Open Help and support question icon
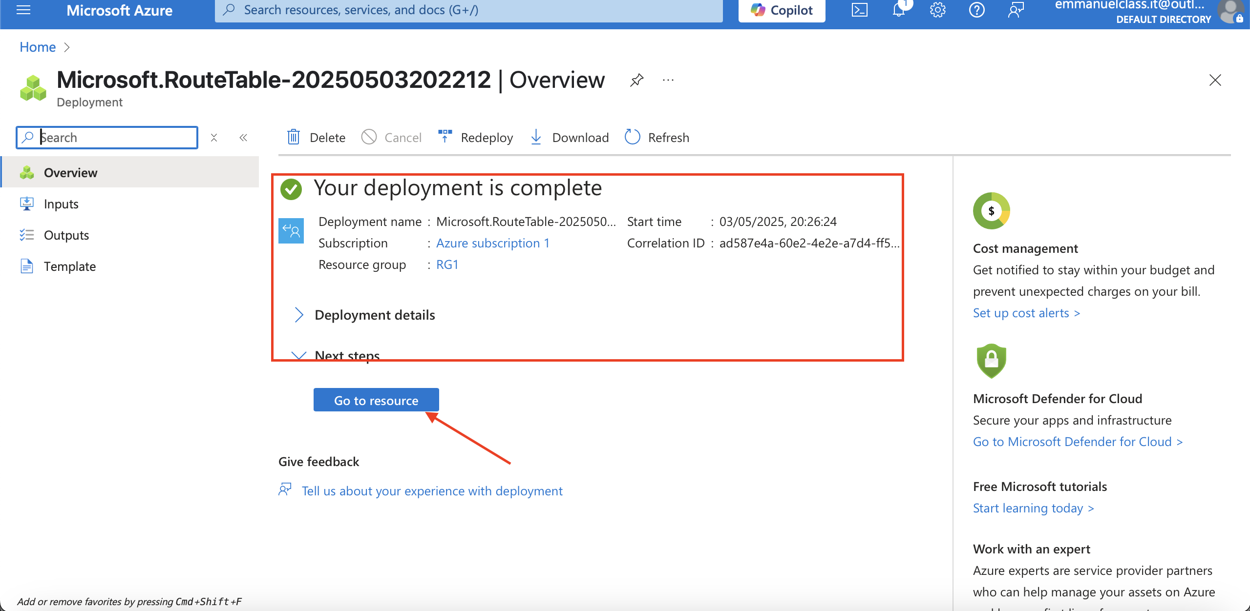Screen dimensions: 1250x611 [x=977, y=10]
